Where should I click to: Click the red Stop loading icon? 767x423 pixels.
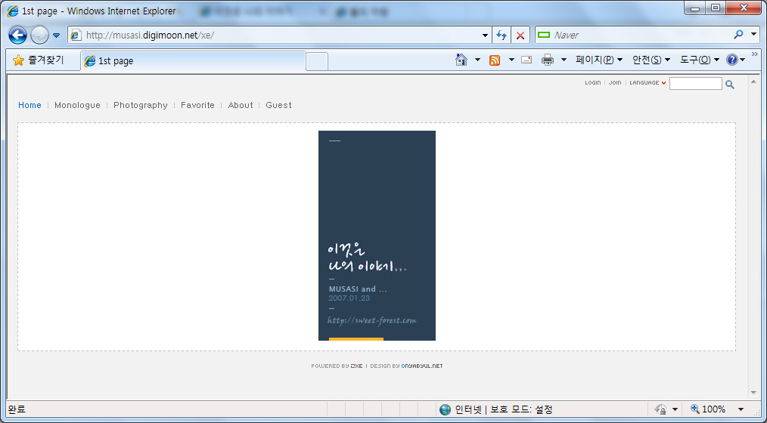coord(520,36)
